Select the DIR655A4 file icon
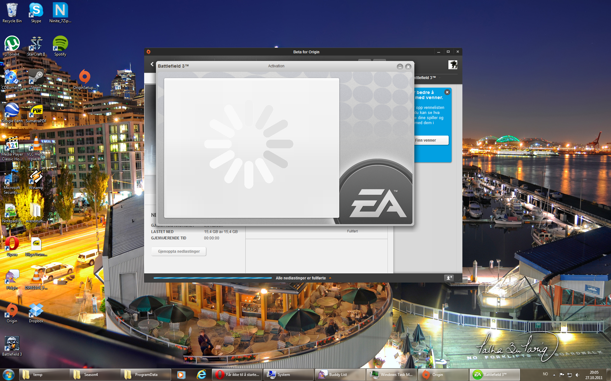This screenshot has width=611, height=381. click(x=36, y=279)
